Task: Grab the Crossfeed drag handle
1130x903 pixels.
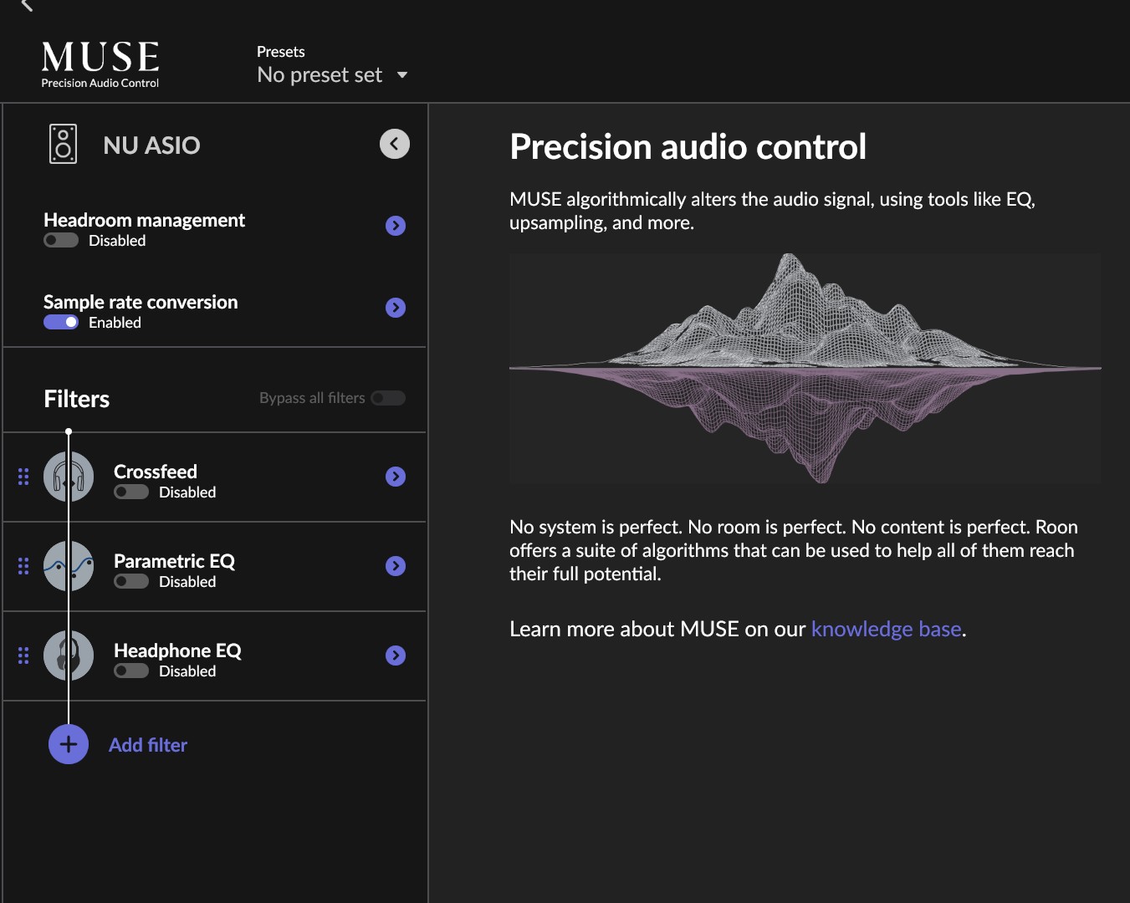Action: pyautogui.click(x=23, y=477)
